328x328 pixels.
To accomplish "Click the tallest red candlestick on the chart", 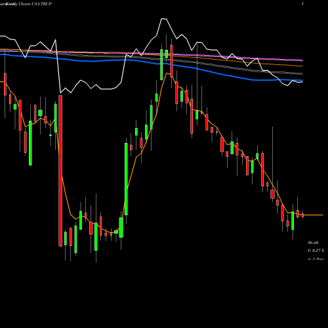I will (60, 171).
